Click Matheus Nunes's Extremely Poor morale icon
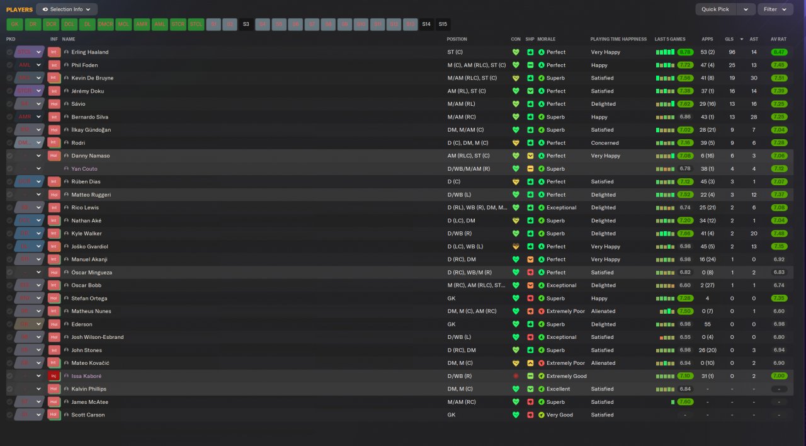The width and height of the screenshot is (806, 446). click(542, 311)
